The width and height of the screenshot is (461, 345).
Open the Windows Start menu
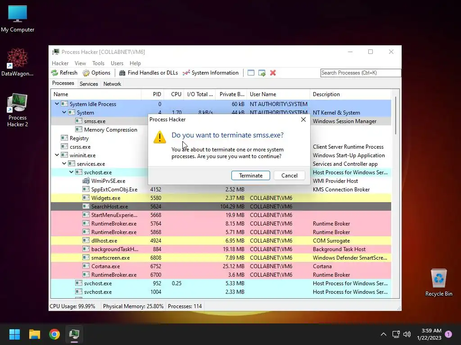14,334
